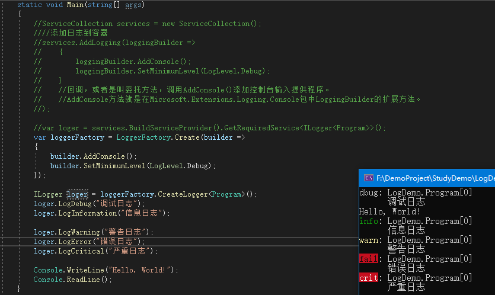Click the console window system icon
Image resolution: width=495 pixels, height=295 pixels.
coord(368,178)
